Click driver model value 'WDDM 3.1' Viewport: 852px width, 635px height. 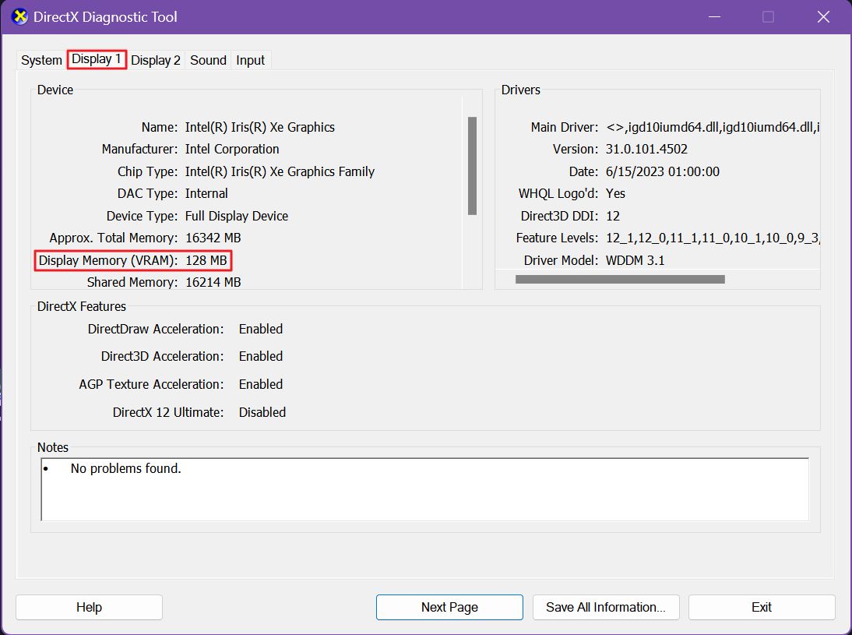(x=635, y=260)
